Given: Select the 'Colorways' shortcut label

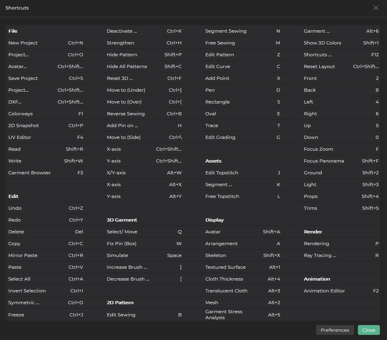Looking at the screenshot, I should pyautogui.click(x=20, y=114).
